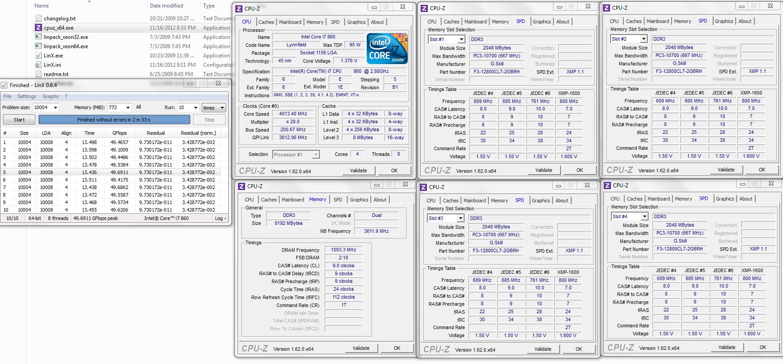The image size is (783, 364).
Task: Click the Stop button in LinX
Action: 209,120
